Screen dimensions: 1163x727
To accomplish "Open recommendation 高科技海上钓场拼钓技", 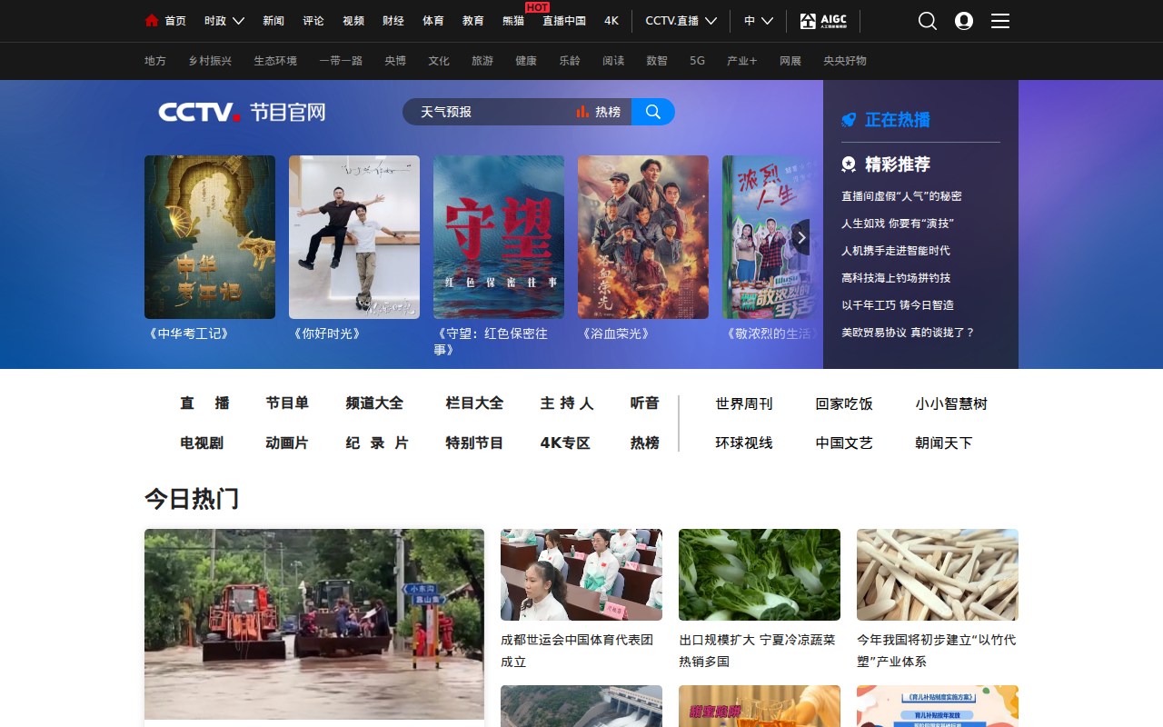I will coord(896,278).
